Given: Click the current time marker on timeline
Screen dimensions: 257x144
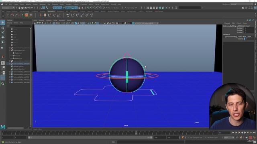Looking at the screenshot, I should [x=136, y=132].
